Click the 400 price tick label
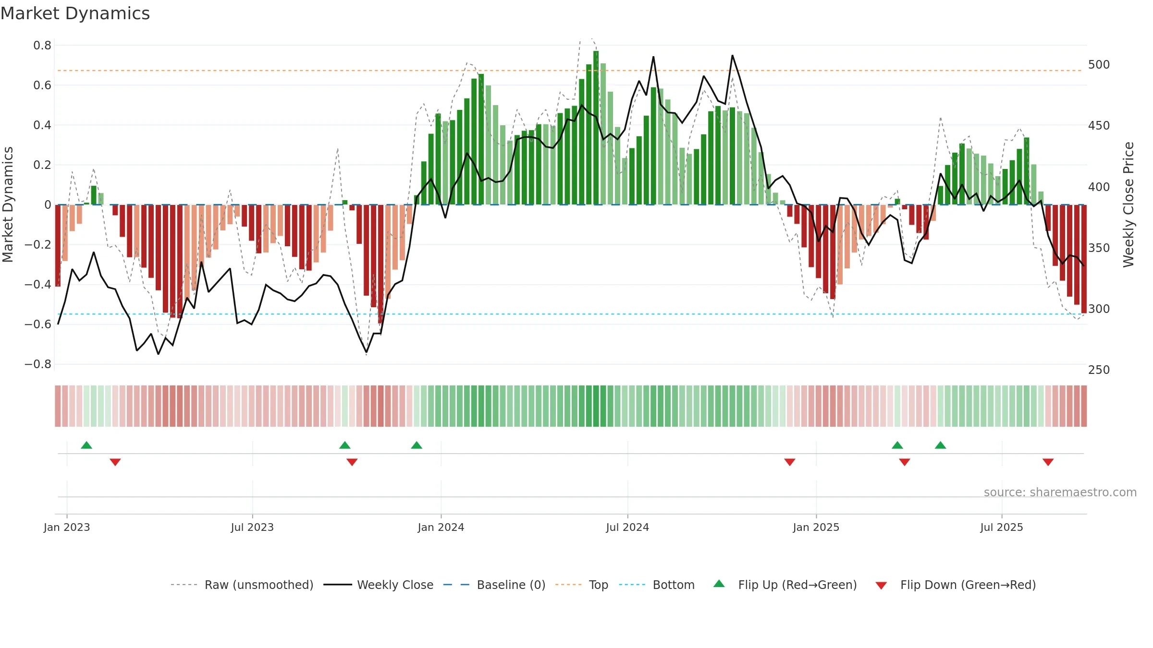Screen dimensions: 1153x648 point(1099,187)
